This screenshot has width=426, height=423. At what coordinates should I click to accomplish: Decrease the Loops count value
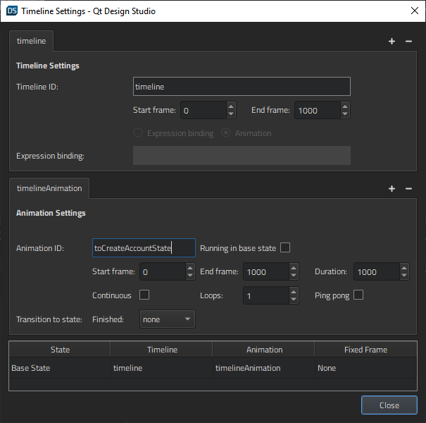tap(293, 300)
